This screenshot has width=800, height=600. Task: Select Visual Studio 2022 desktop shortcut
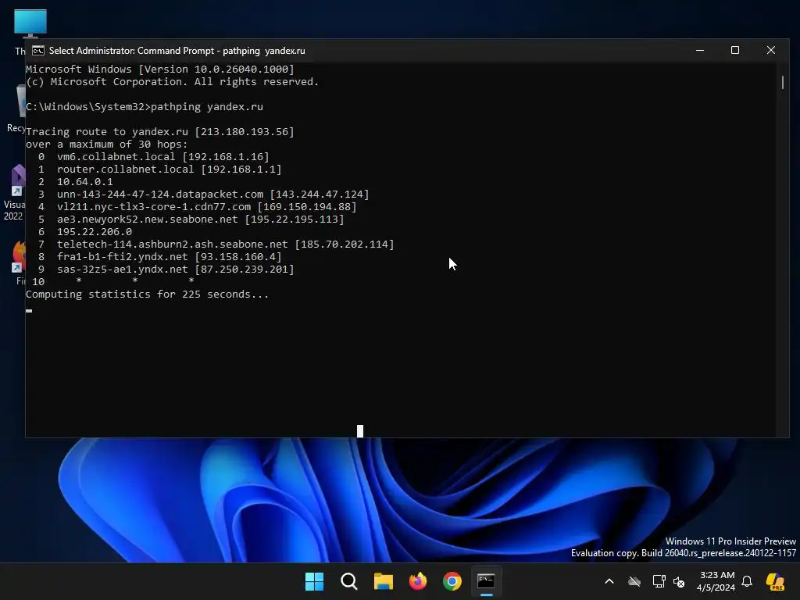point(14,193)
